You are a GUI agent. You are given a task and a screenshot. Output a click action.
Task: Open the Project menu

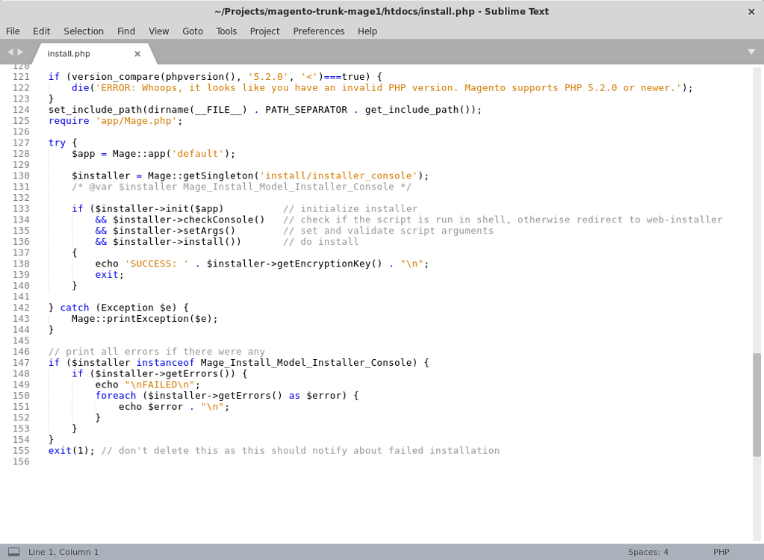[264, 31]
